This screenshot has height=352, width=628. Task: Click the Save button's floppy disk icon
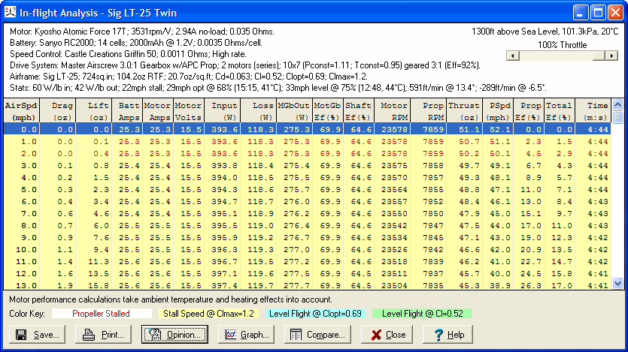tap(21, 335)
